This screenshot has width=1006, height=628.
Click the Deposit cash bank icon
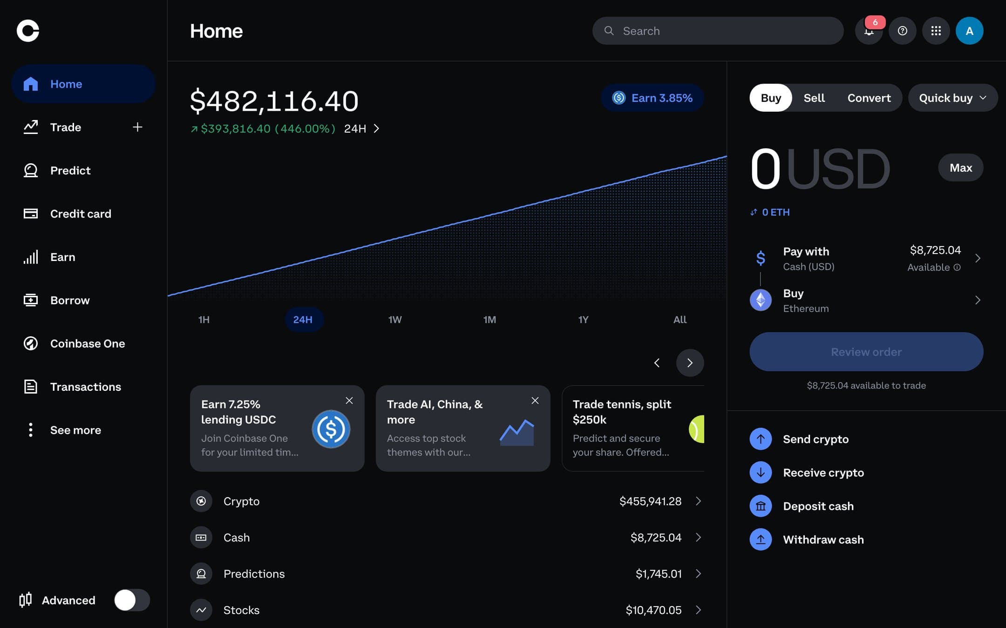[761, 506]
